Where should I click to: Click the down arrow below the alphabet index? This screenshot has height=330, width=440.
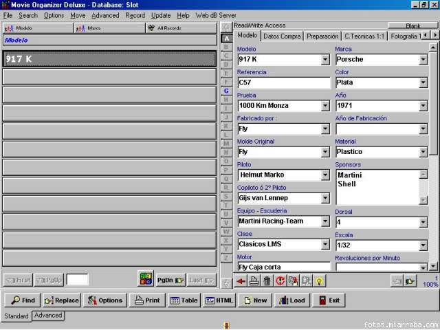pyautogui.click(x=226, y=283)
